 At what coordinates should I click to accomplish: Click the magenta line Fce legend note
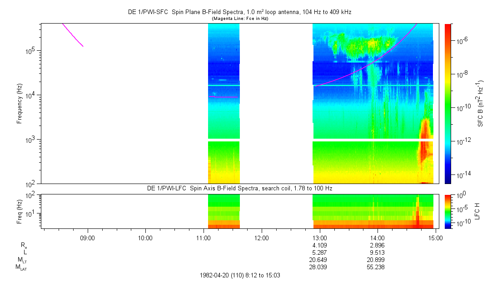point(239,18)
